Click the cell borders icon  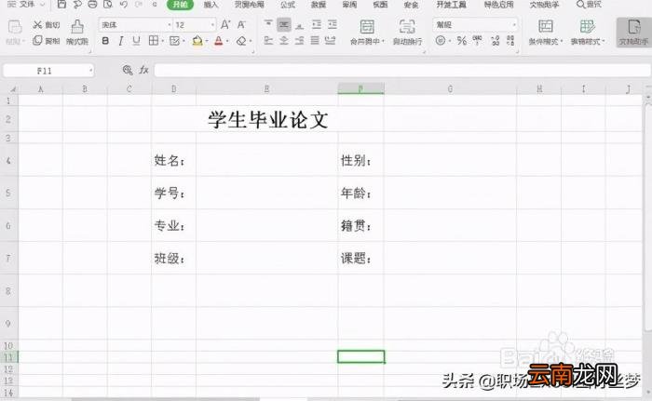click(x=154, y=41)
